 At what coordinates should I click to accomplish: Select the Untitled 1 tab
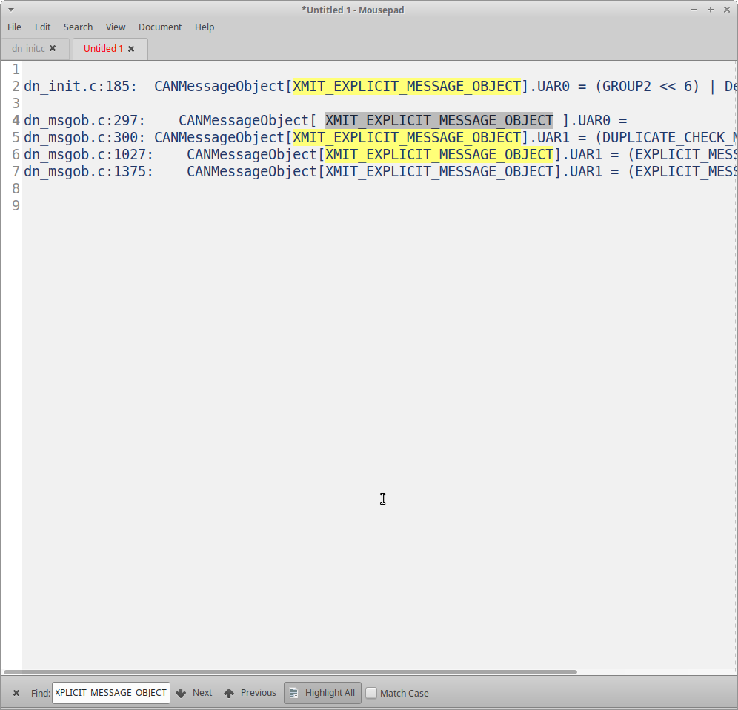point(103,49)
